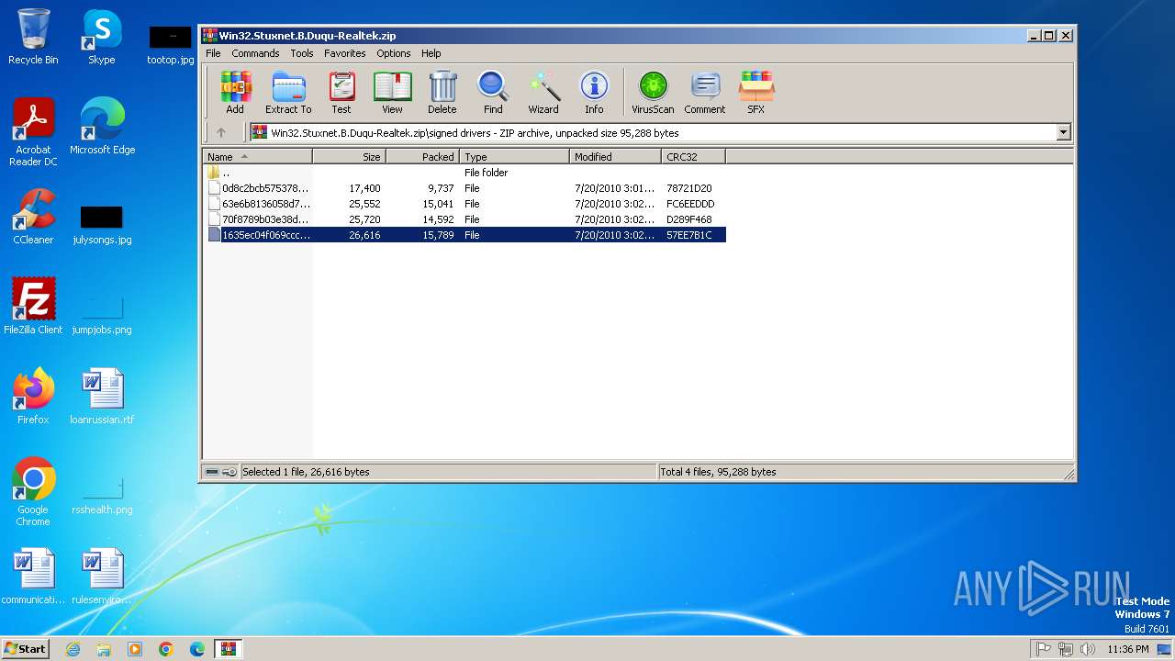Screen dimensions: 1175x661
Task: Open the Commands menu
Action: pos(255,53)
